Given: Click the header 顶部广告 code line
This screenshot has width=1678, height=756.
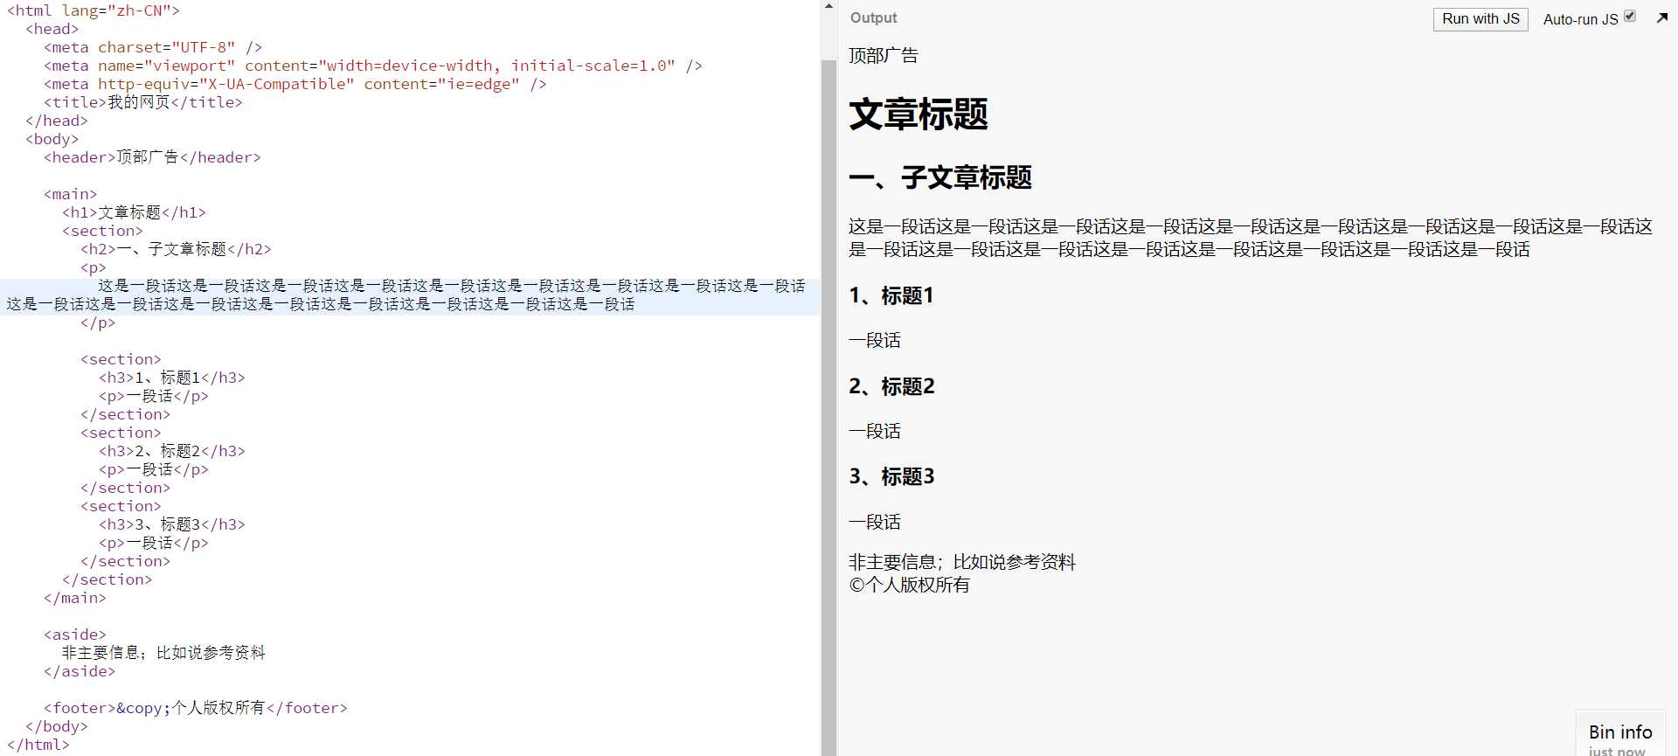Looking at the screenshot, I should tap(152, 157).
